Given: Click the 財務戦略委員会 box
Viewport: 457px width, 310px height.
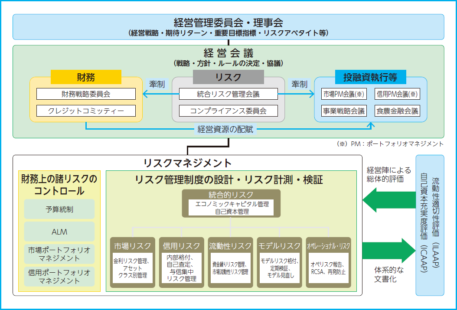Looking at the screenshot, I should click(86, 94).
